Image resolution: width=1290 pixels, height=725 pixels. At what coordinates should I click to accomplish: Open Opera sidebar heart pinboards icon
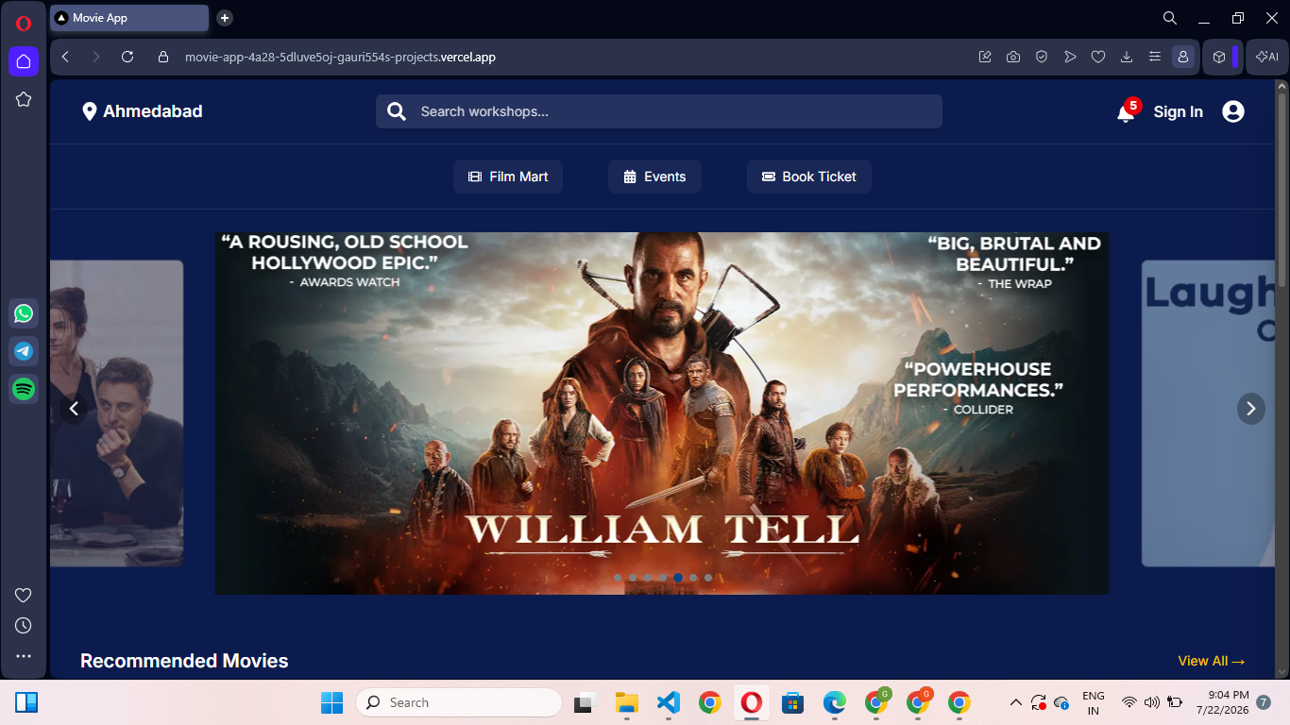point(24,595)
